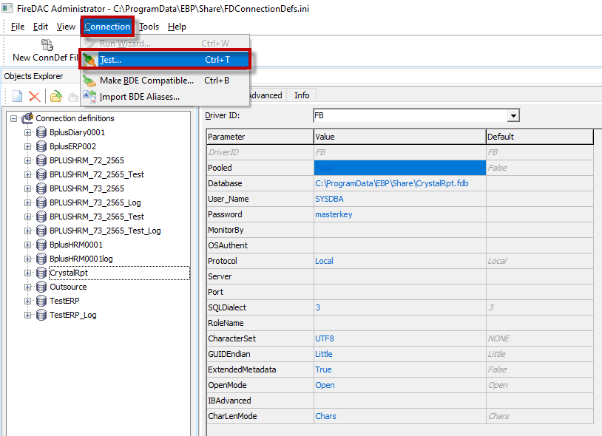Switch to the Info tab

302,95
